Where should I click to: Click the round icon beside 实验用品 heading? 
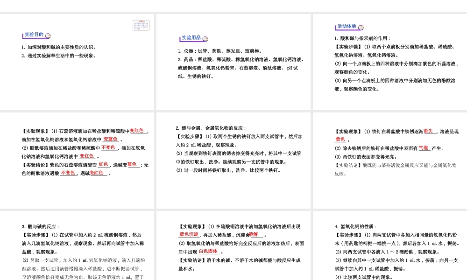click(x=205, y=39)
